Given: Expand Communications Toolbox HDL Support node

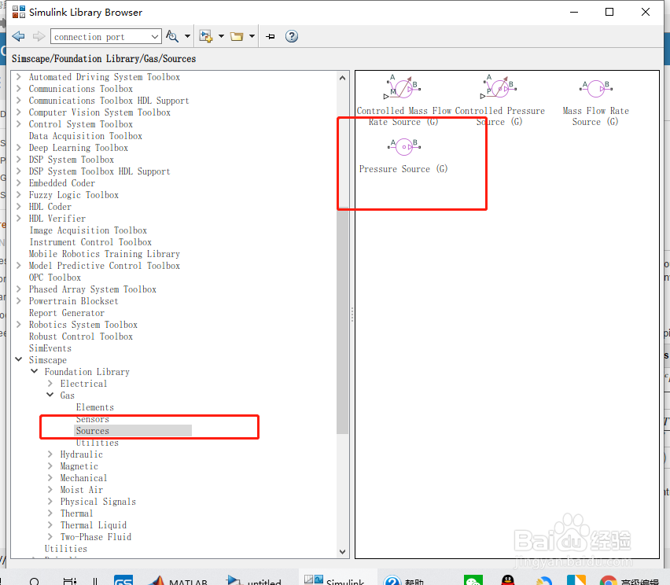Looking at the screenshot, I should click(18, 101).
